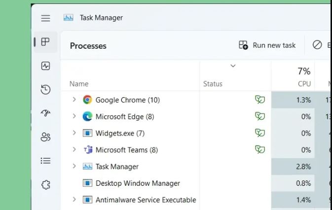Click the Microsoft Edge icon in process list
Image resolution: width=332 pixels, height=210 pixels.
click(87, 116)
